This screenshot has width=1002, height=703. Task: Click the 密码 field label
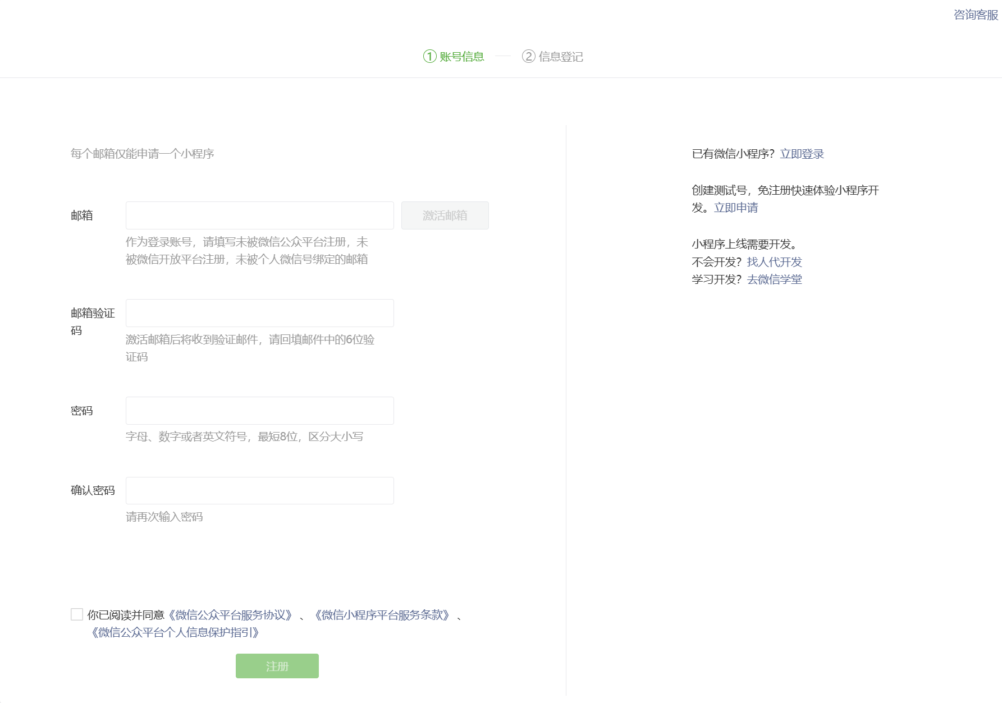pos(82,411)
